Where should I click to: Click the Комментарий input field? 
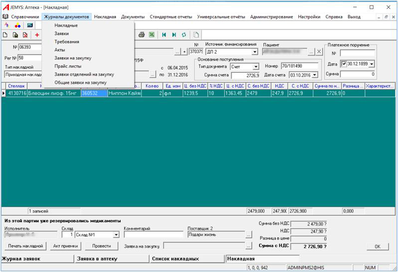[153, 235]
